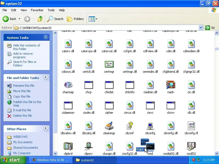This screenshot has width=219, height=164.
Task: Open the WINDOWS folder link
Action: pos(20,137)
